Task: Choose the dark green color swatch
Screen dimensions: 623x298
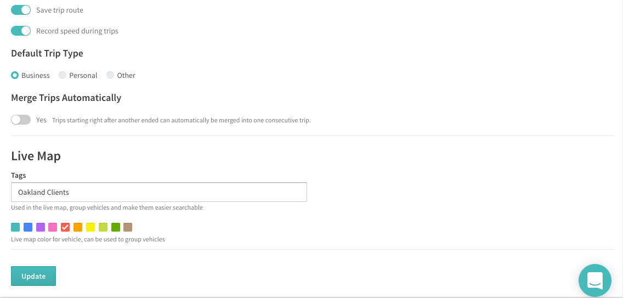Action: point(115,227)
